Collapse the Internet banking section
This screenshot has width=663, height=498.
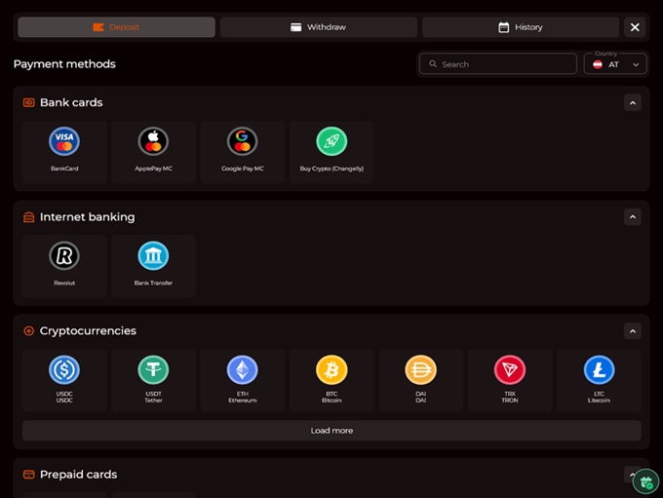[x=632, y=216]
